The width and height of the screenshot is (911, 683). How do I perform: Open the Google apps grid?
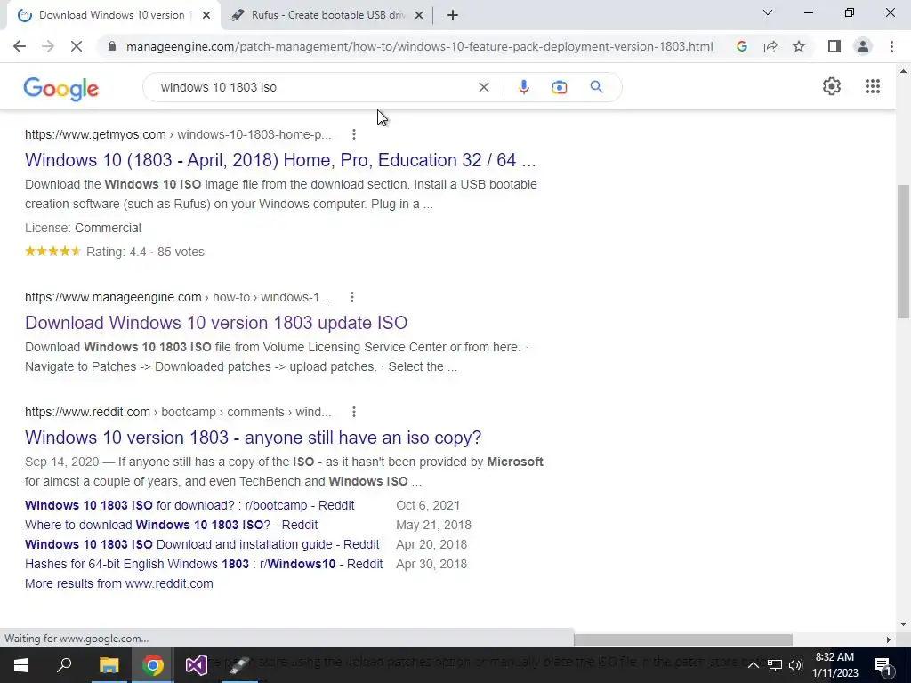872,86
